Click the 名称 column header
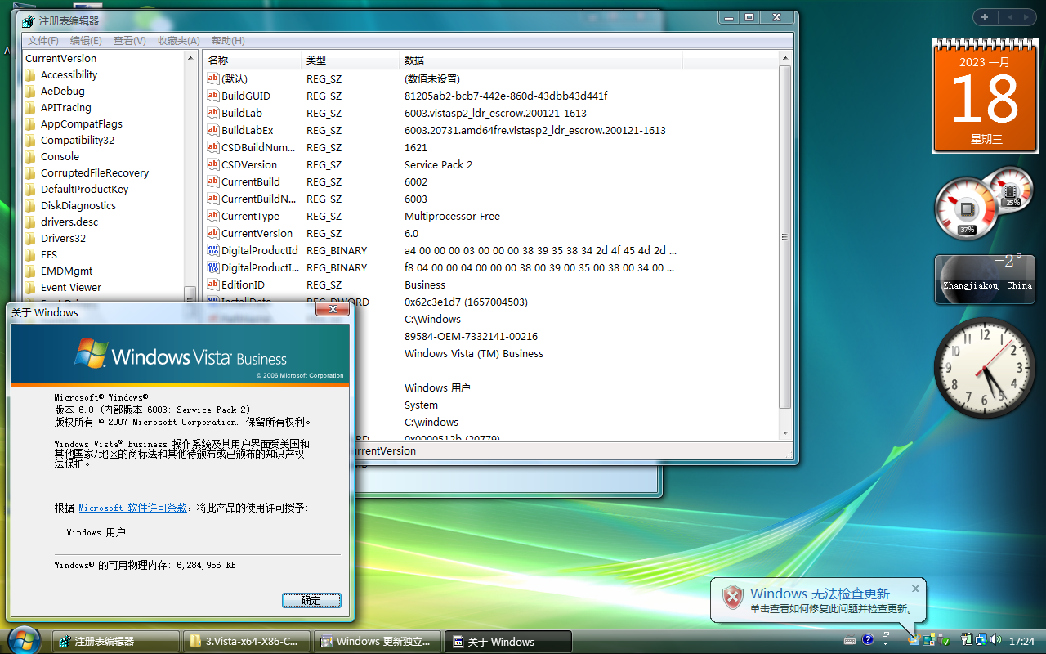The image size is (1046, 654). click(253, 60)
